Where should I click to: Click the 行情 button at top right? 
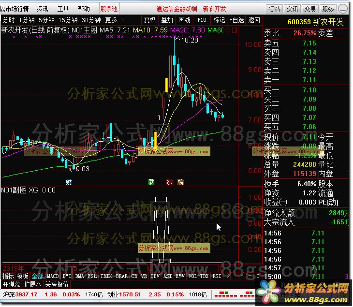[275, 9]
